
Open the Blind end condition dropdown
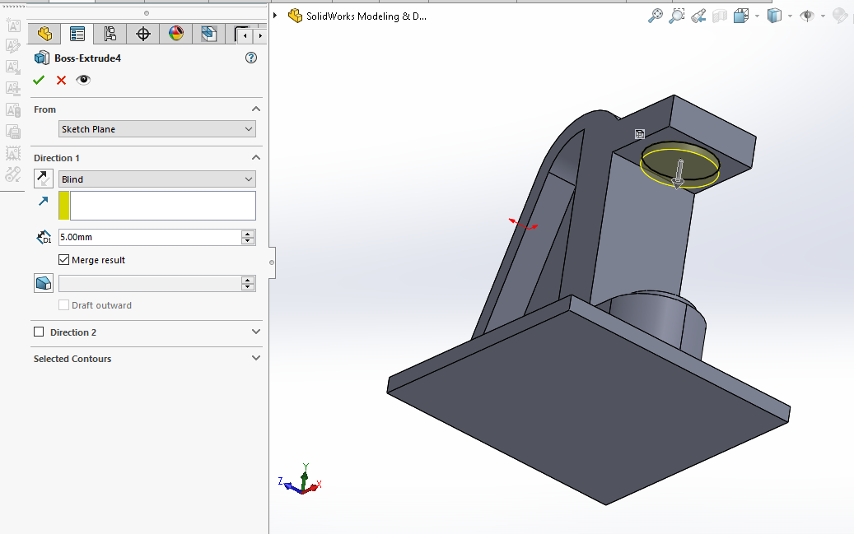click(x=156, y=179)
